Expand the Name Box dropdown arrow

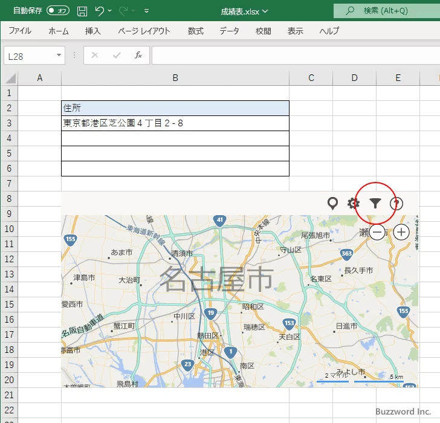[x=59, y=55]
